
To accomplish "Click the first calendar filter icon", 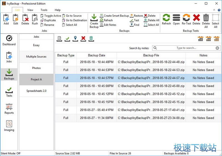I will [x=200, y=39].
